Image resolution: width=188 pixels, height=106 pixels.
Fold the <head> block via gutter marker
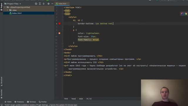point(63,14)
